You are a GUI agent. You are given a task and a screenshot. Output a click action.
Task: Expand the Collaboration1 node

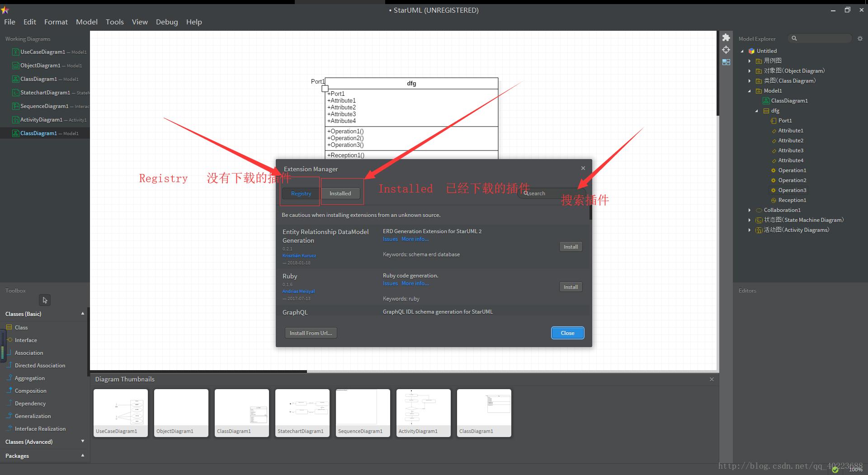click(x=750, y=210)
